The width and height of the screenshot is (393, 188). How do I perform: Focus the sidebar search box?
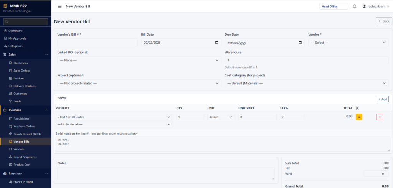26,21
